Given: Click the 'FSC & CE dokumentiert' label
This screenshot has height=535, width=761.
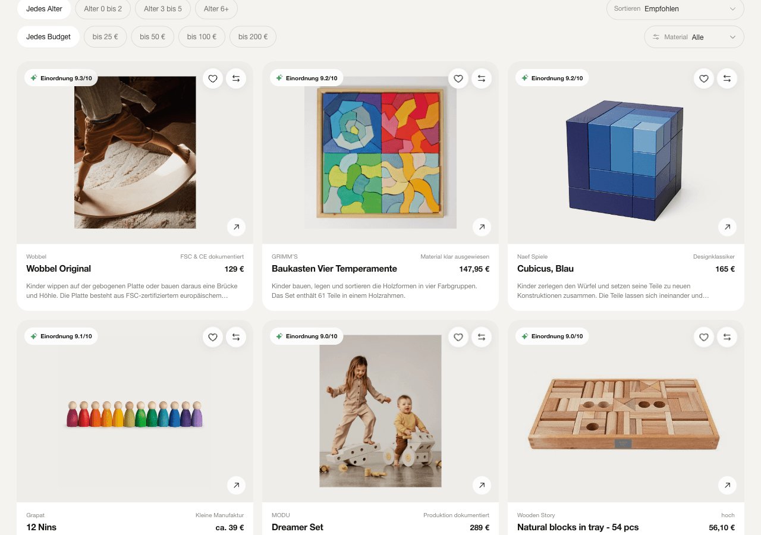Looking at the screenshot, I should pyautogui.click(x=212, y=257).
